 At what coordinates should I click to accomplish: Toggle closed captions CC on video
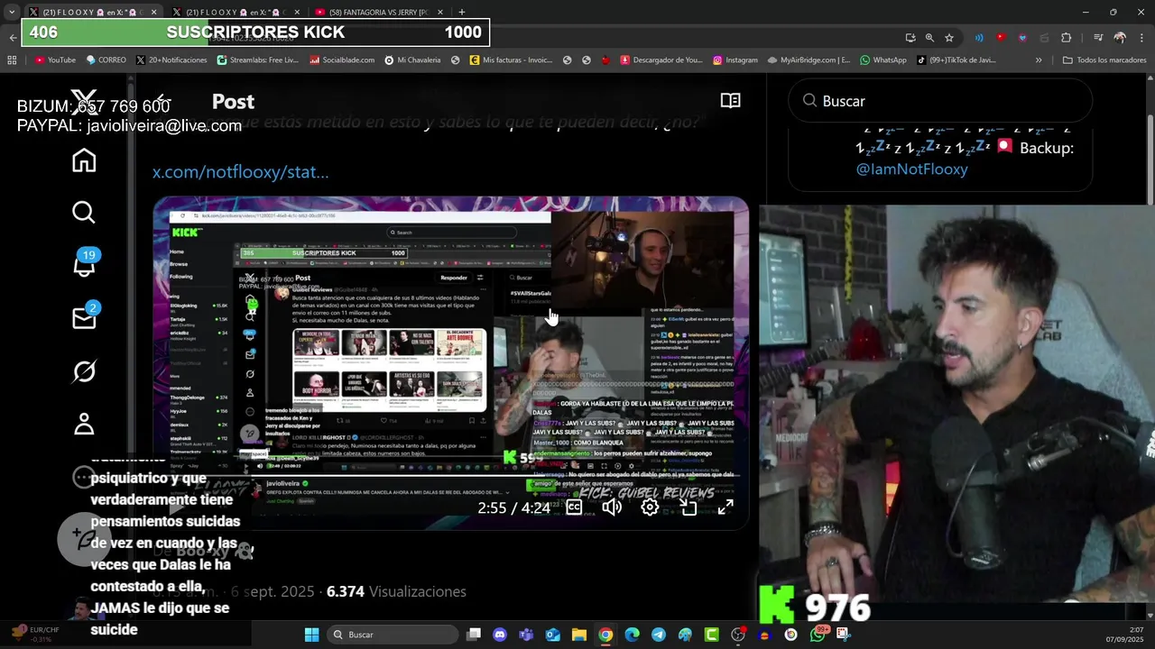(x=574, y=507)
